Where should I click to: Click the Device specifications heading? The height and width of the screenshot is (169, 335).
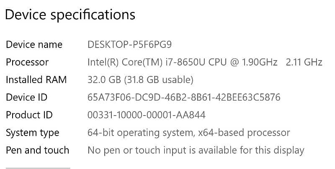pyautogui.click(x=70, y=15)
